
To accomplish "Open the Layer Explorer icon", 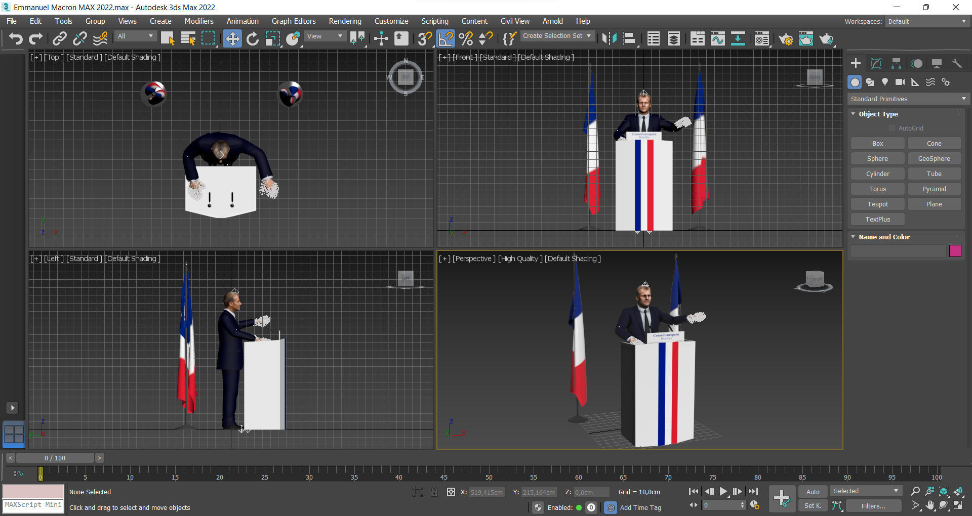I will pos(673,38).
